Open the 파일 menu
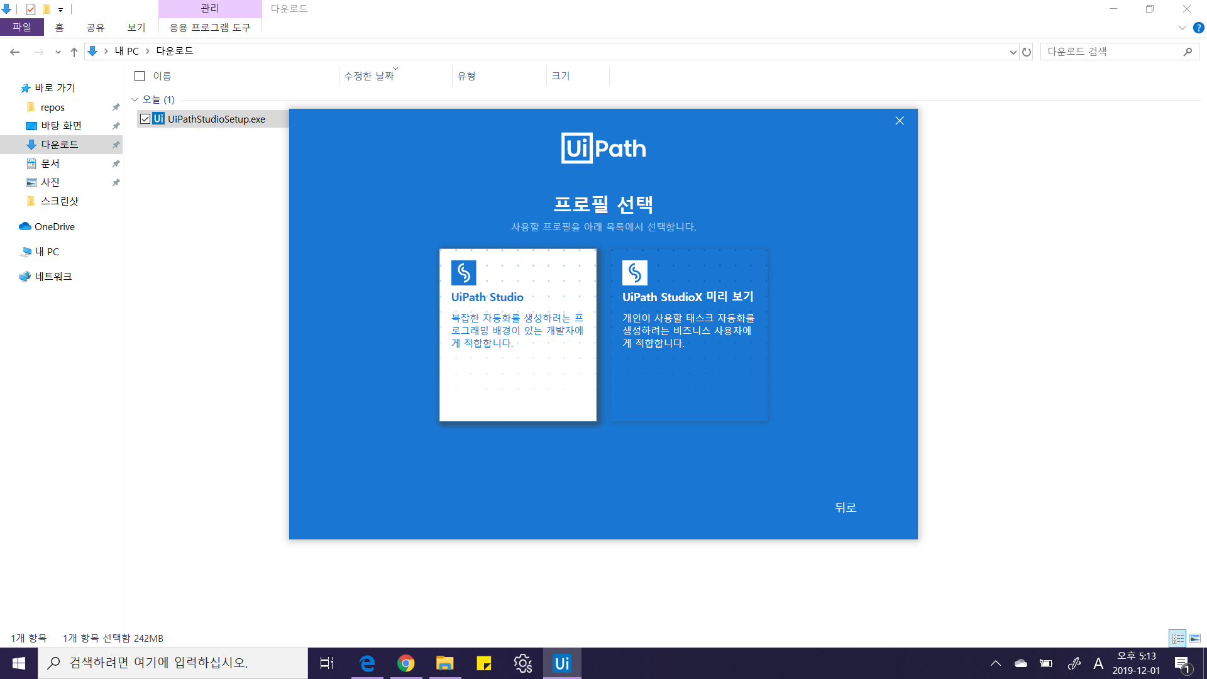This screenshot has width=1207, height=679. pyautogui.click(x=22, y=28)
